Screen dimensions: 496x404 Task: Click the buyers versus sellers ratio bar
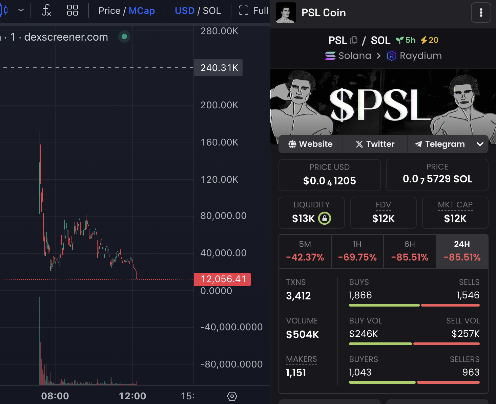point(414,382)
